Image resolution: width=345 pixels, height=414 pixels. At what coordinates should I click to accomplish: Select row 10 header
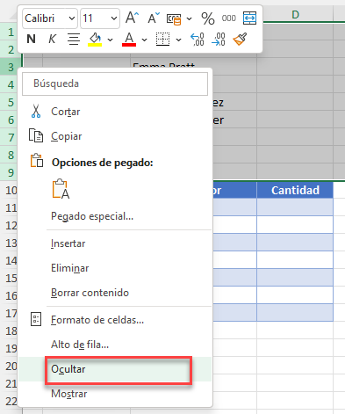[11, 190]
